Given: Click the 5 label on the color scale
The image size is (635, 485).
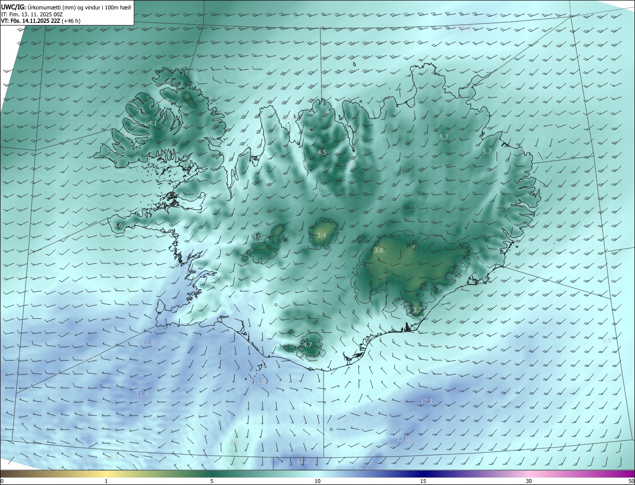Looking at the screenshot, I should tap(212, 482).
